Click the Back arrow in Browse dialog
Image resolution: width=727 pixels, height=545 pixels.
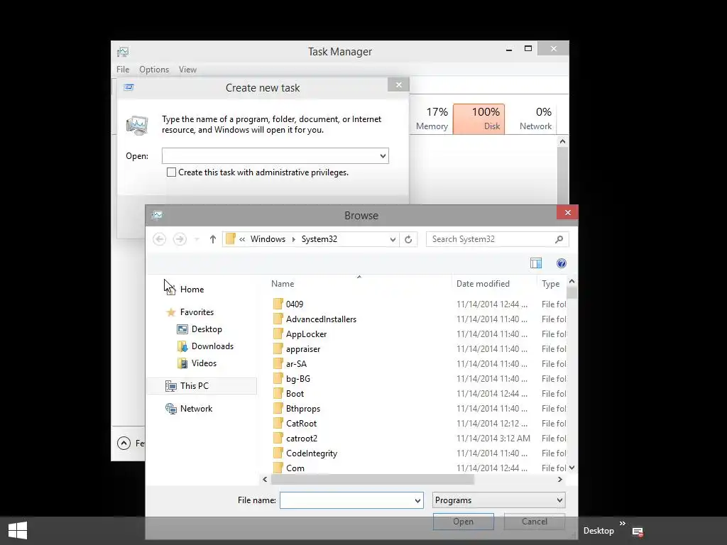pyautogui.click(x=160, y=239)
